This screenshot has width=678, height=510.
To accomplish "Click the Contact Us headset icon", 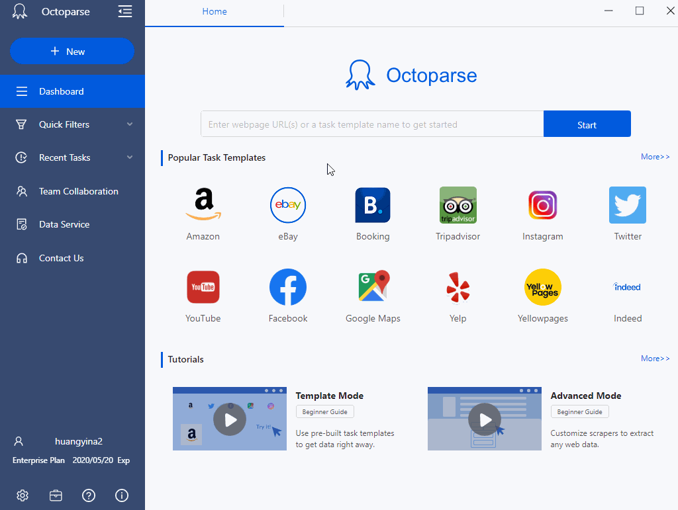I will pyautogui.click(x=22, y=258).
